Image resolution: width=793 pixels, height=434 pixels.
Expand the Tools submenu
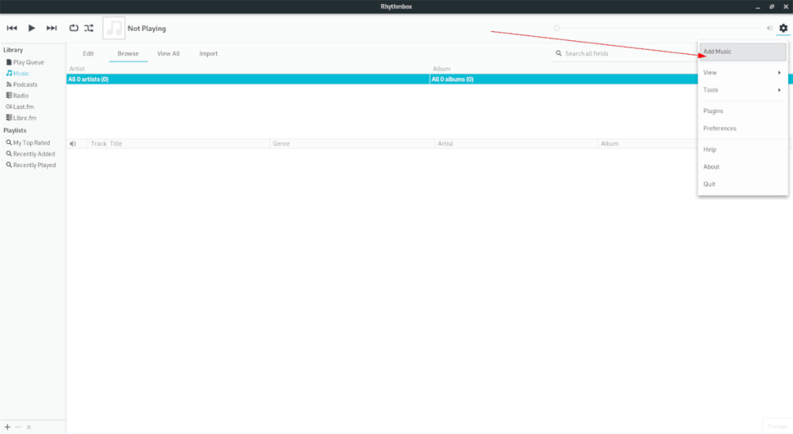742,91
